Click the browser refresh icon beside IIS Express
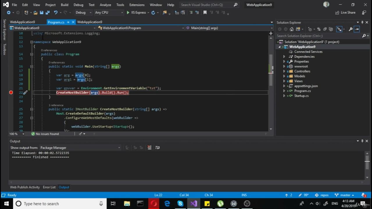 tap(153, 12)
